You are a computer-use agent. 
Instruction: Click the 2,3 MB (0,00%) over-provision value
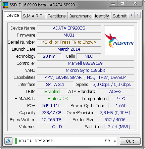[115, 113]
